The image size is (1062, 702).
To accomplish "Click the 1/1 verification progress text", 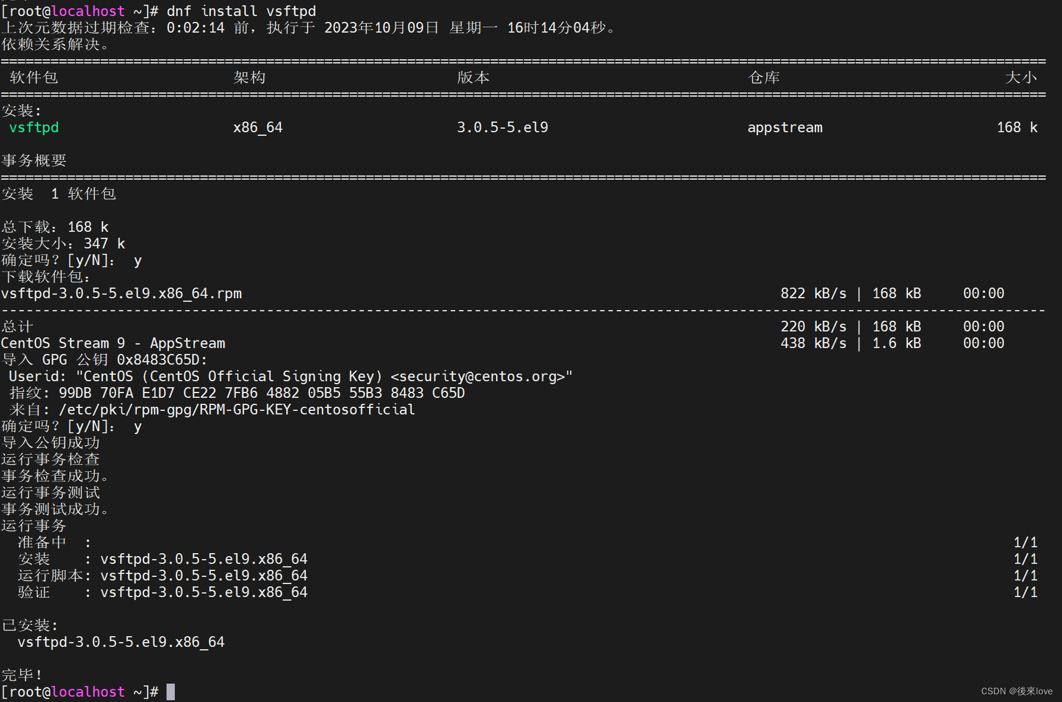I will click(1027, 592).
